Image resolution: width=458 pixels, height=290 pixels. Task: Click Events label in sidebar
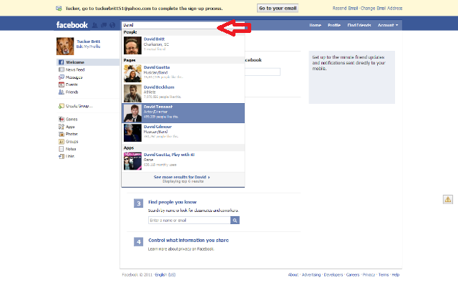(72, 84)
